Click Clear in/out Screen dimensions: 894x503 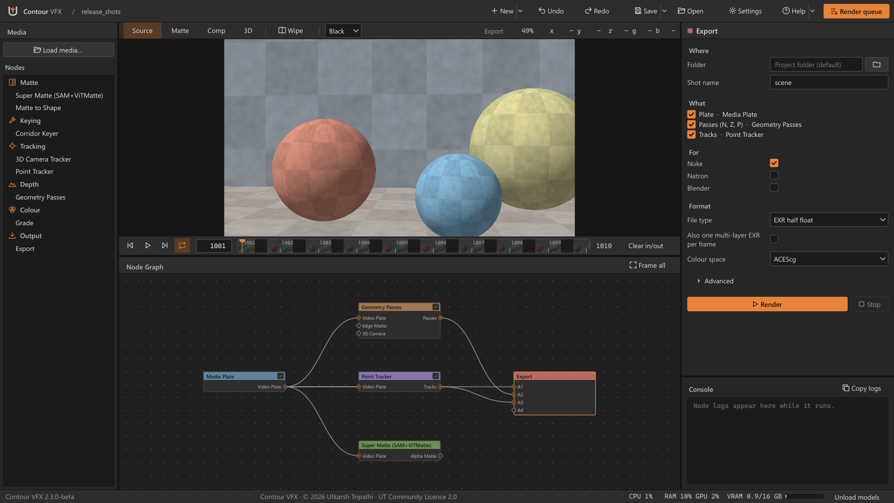click(645, 246)
